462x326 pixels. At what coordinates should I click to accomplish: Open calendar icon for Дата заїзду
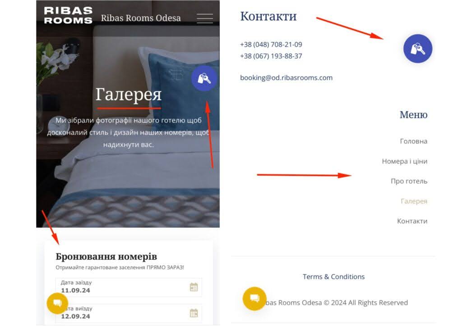pos(194,287)
